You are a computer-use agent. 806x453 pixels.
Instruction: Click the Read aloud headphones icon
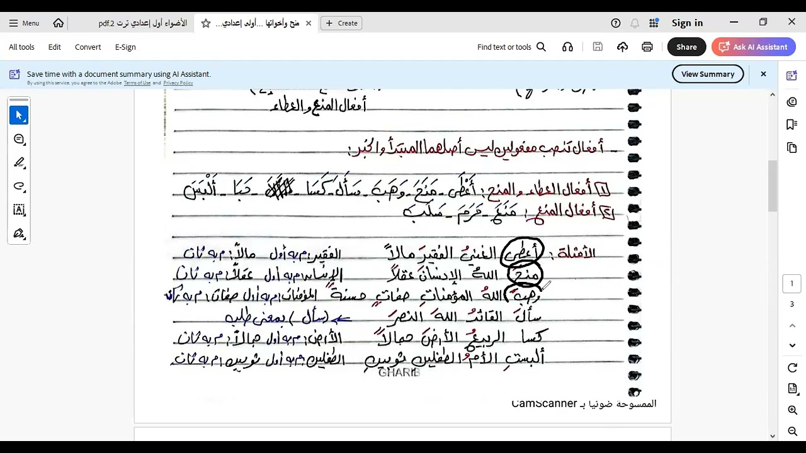pyautogui.click(x=568, y=47)
